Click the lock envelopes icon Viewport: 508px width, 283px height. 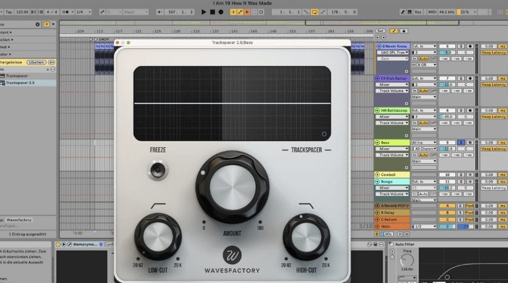(x=404, y=31)
